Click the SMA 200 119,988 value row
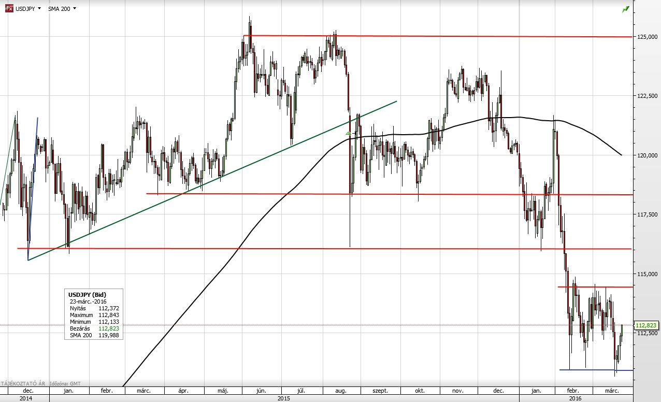661x402 pixels. point(94,335)
